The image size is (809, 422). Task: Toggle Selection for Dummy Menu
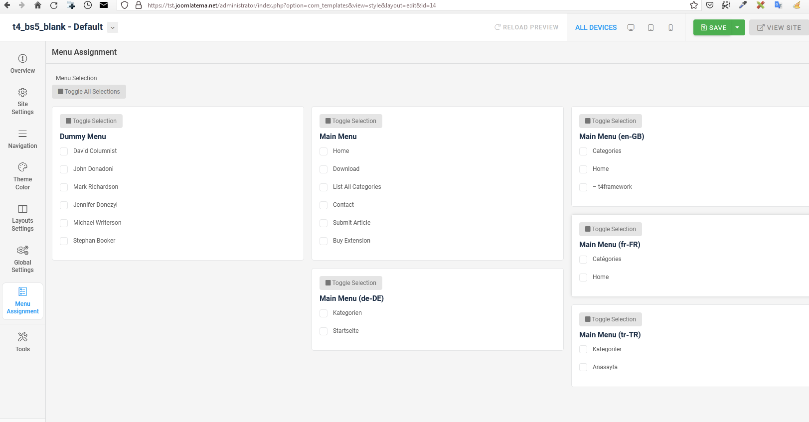[x=91, y=121]
